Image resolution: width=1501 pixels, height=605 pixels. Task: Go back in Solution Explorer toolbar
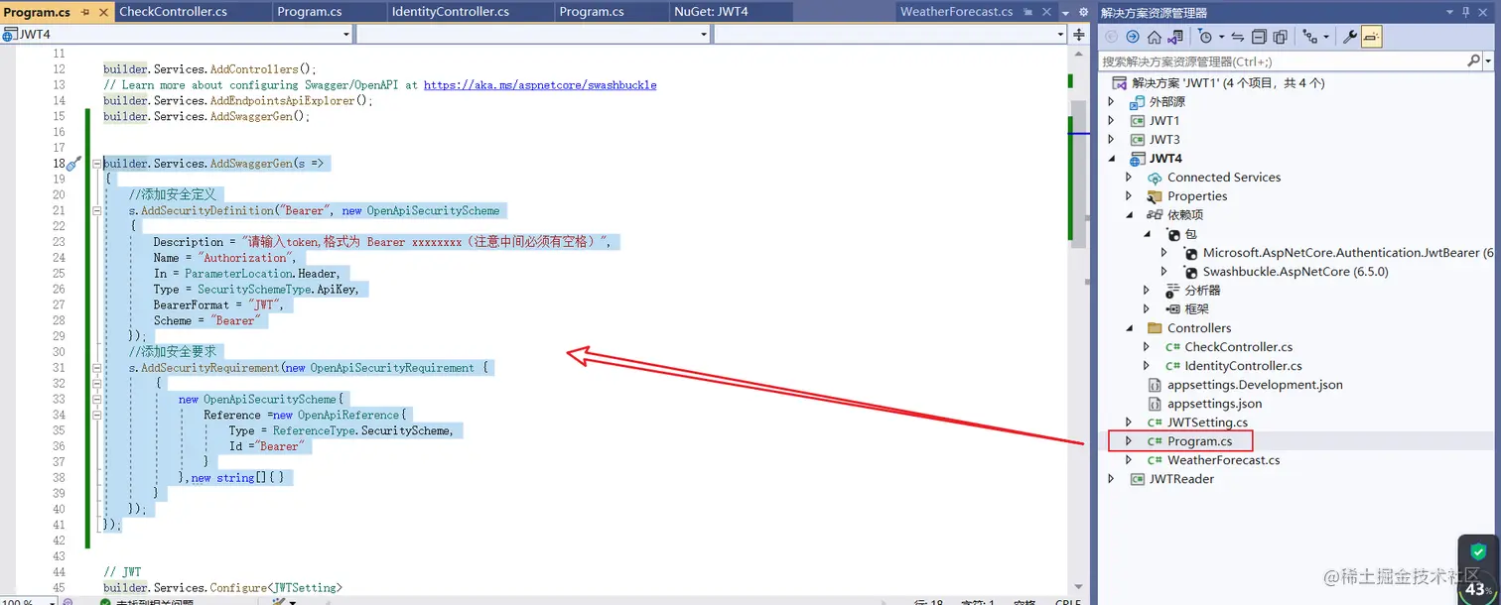click(x=1112, y=37)
